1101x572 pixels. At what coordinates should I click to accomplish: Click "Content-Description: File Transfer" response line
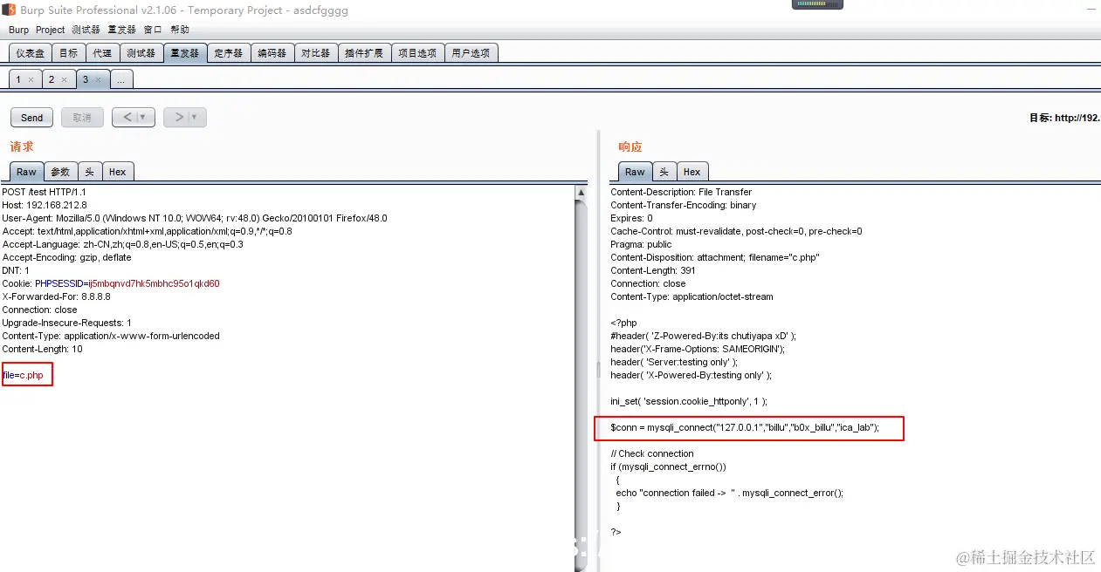[681, 192]
